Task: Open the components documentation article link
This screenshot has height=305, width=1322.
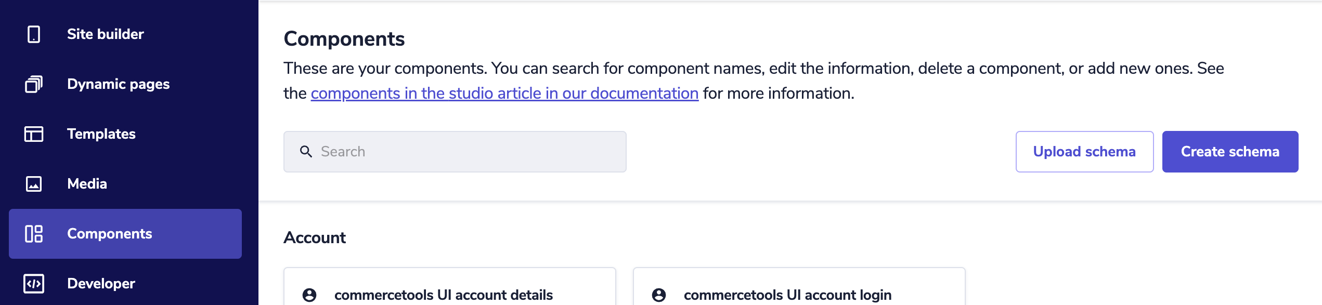Action: pos(504,94)
